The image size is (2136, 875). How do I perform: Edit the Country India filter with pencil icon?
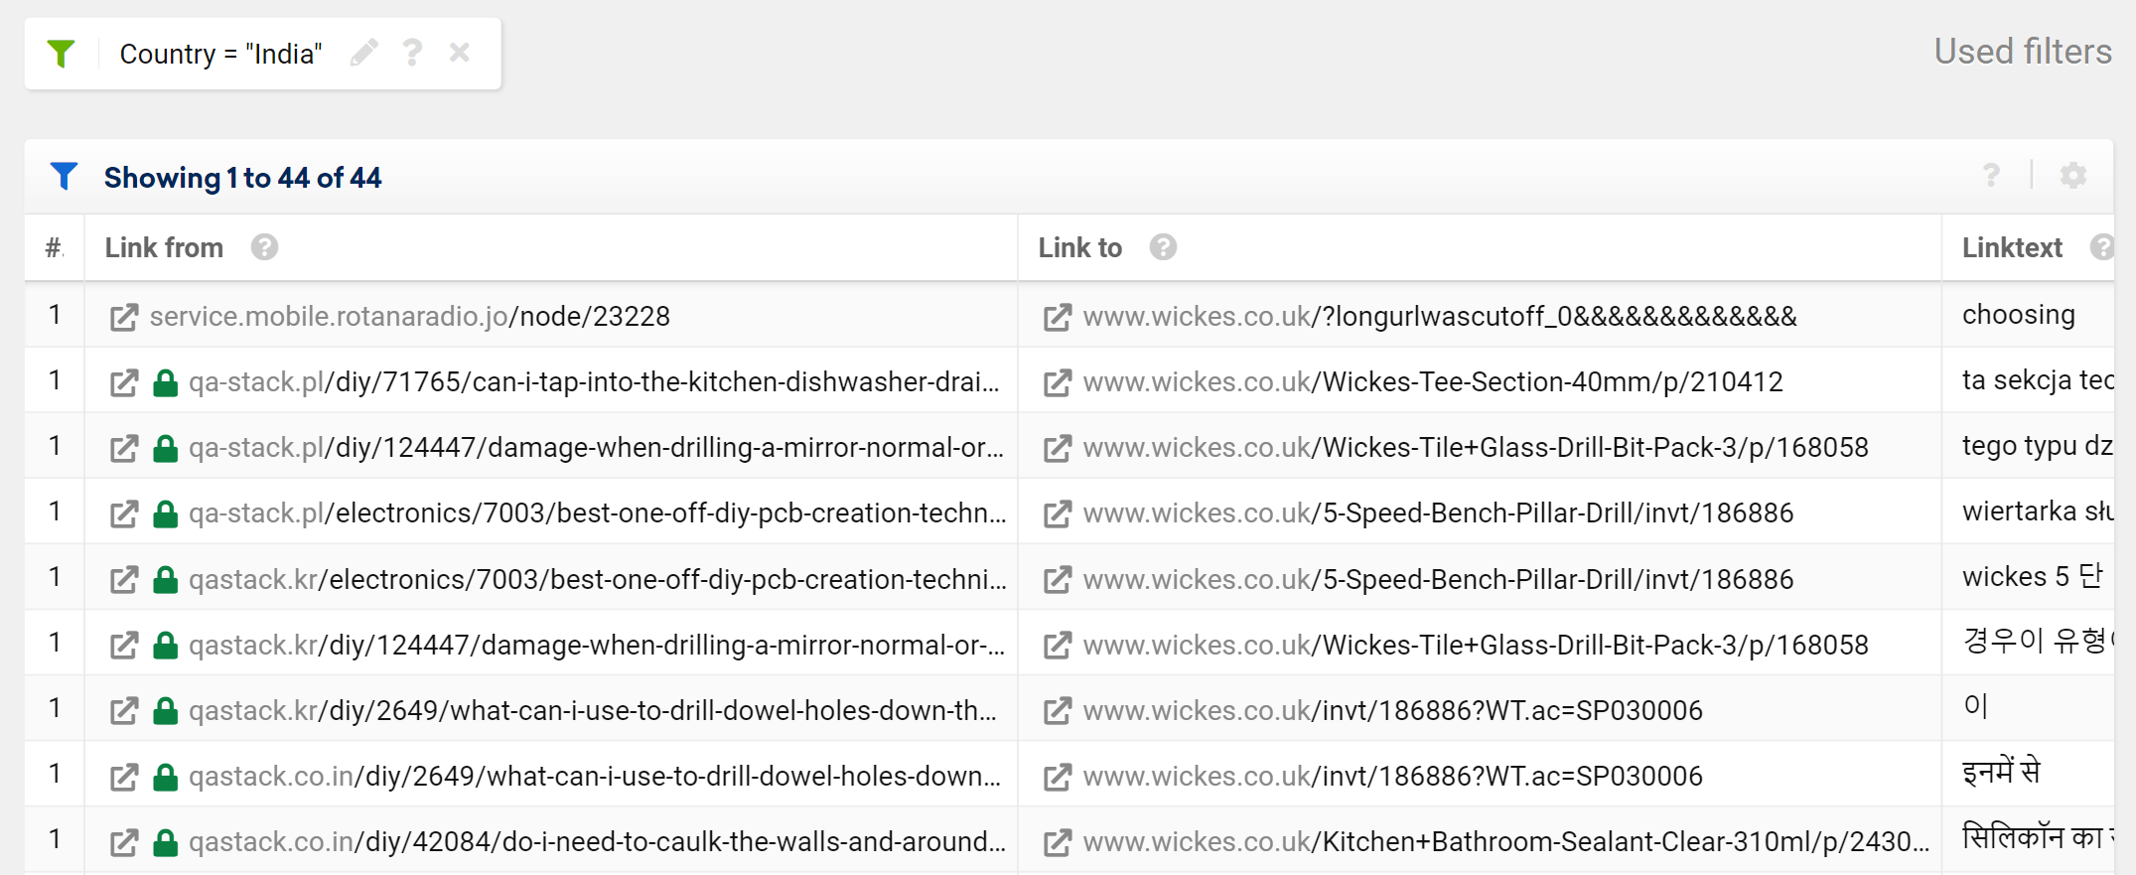click(364, 53)
